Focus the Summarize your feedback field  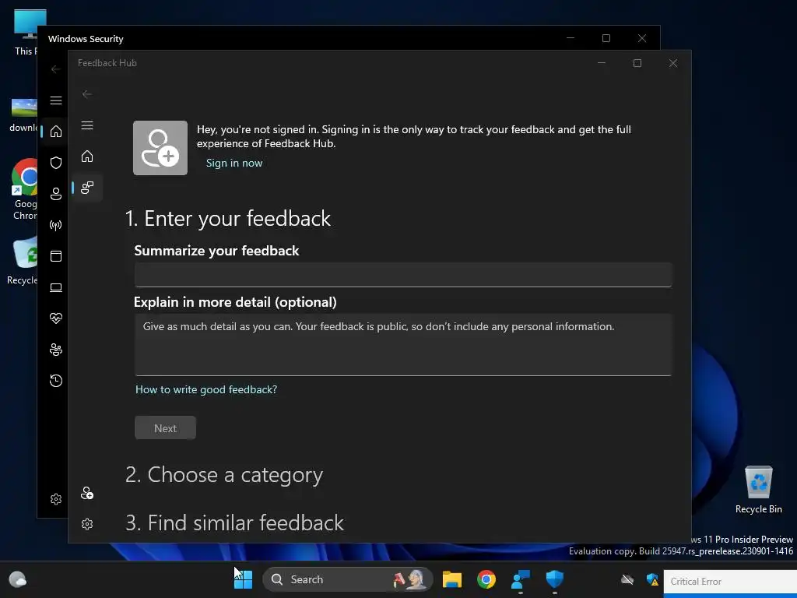(x=403, y=275)
